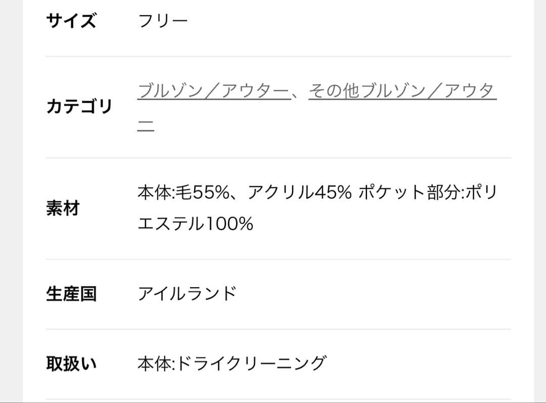Click the アクリル45% material text

tap(299, 193)
